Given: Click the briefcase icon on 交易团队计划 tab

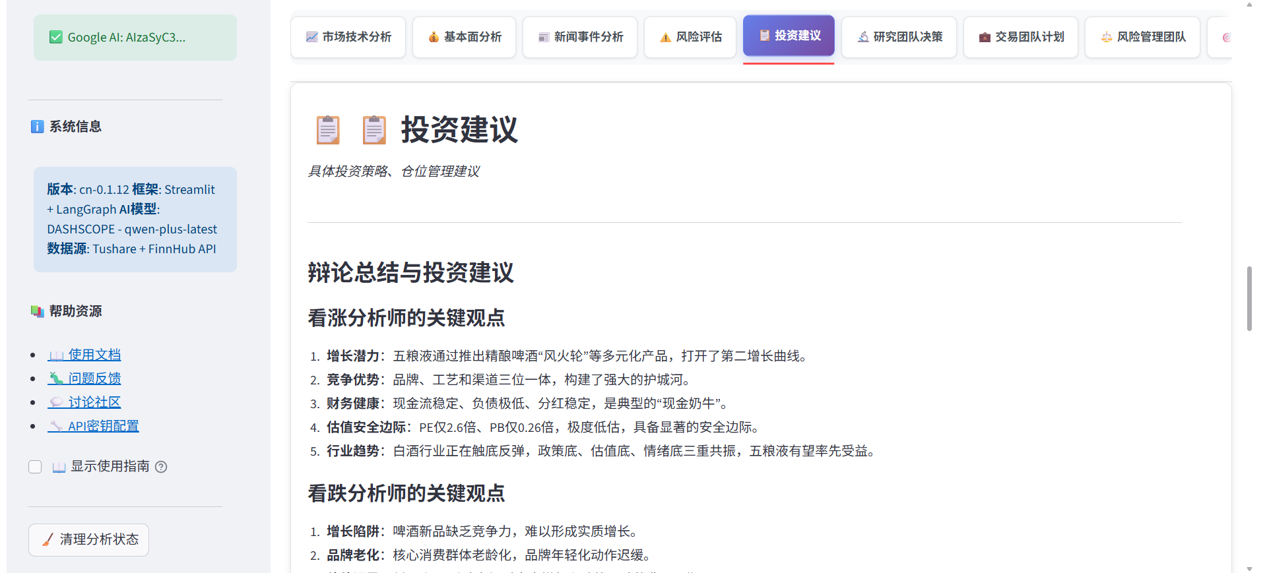Looking at the screenshot, I should [985, 37].
